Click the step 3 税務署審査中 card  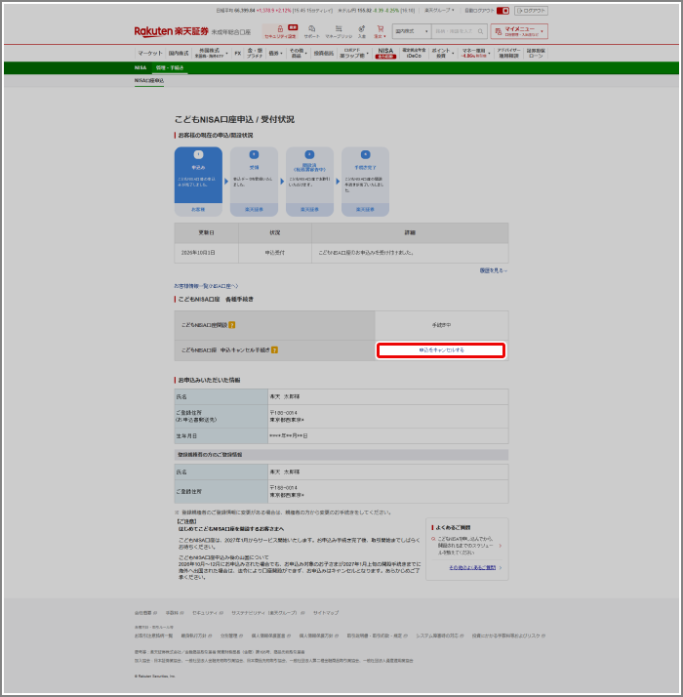click(309, 182)
